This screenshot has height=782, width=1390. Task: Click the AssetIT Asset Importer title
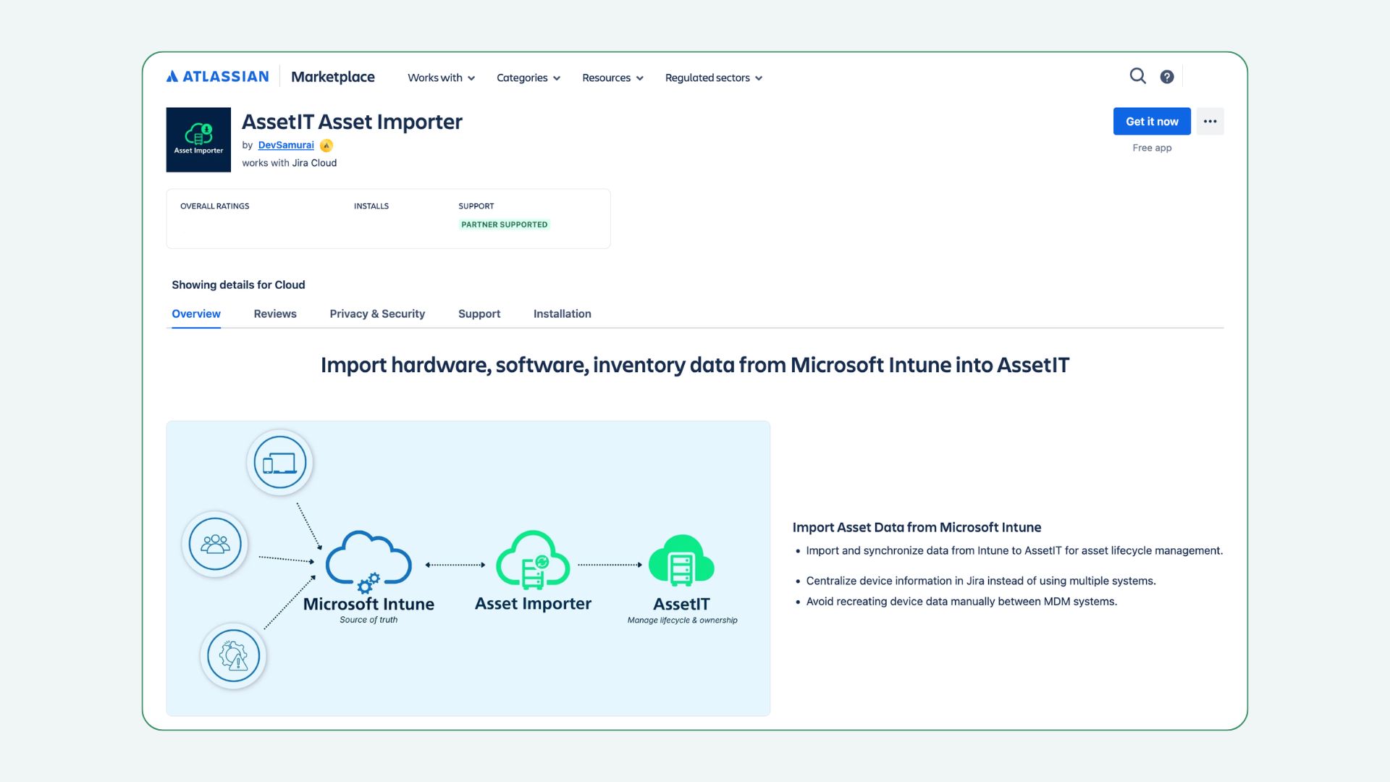(x=352, y=122)
